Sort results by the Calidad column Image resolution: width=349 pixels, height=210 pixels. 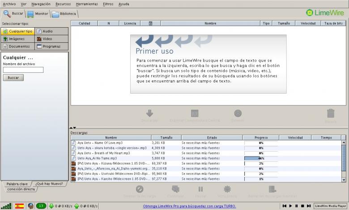pyautogui.click(x=85, y=23)
